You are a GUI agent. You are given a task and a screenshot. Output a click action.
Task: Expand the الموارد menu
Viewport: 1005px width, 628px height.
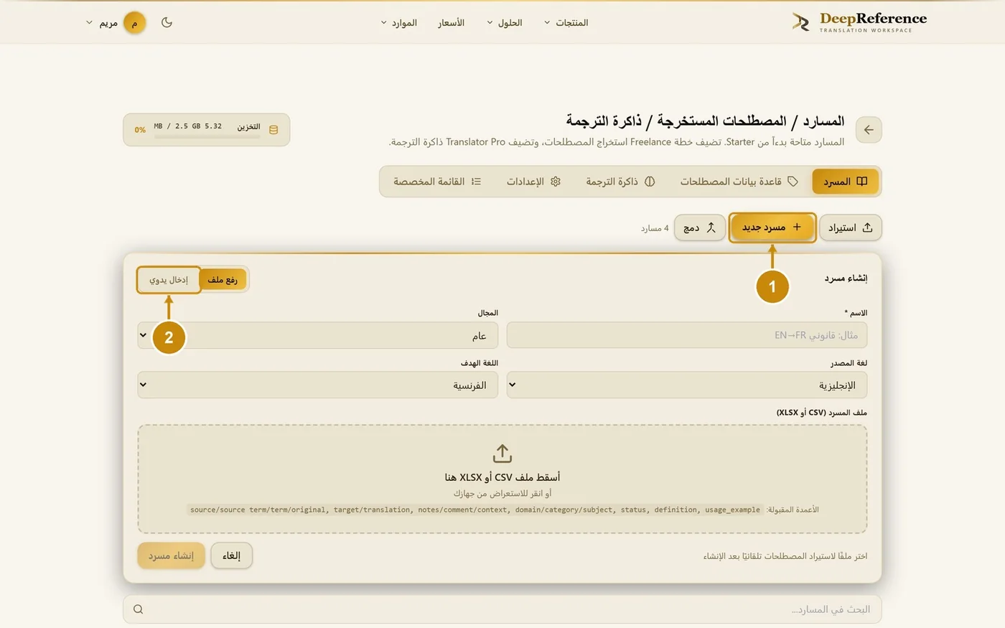point(398,23)
